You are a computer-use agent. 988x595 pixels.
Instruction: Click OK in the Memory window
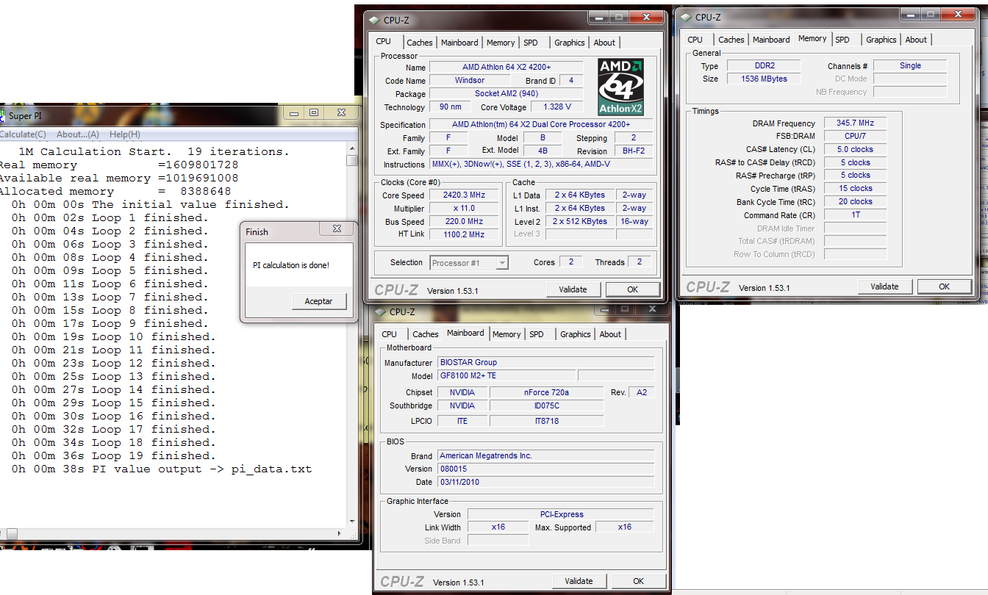(x=945, y=286)
